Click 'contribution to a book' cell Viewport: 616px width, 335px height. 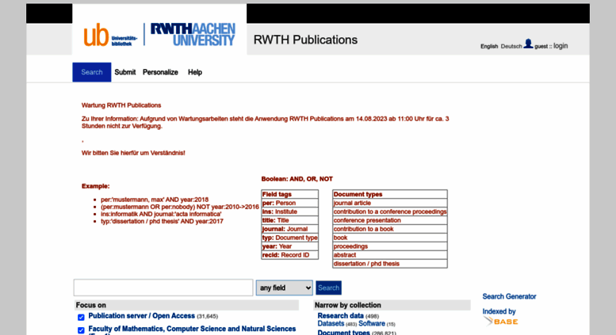390,229
